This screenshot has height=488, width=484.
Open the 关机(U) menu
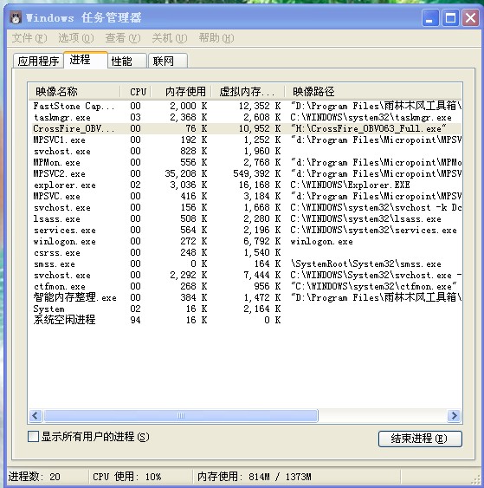(x=170, y=38)
